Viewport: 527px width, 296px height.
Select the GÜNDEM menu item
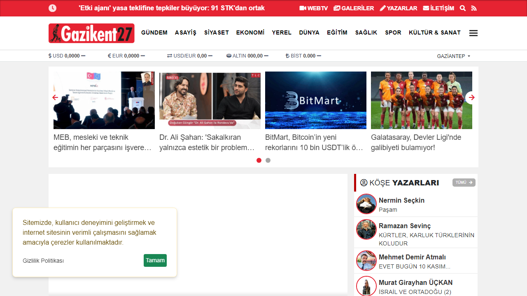click(x=154, y=32)
